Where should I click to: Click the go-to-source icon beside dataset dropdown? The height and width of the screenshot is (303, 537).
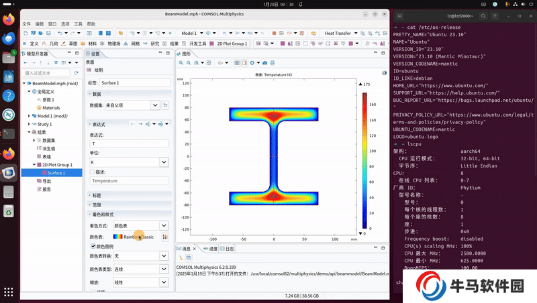165,105
